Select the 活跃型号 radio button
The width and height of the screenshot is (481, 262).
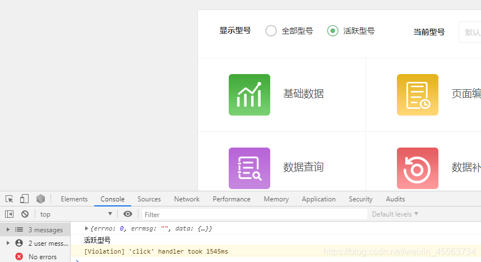[332, 31]
